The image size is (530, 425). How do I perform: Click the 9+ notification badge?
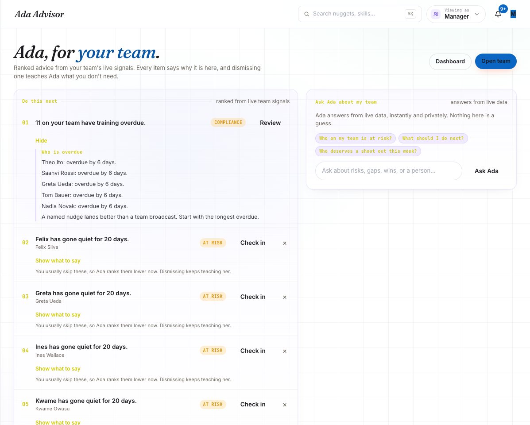pos(503,9)
